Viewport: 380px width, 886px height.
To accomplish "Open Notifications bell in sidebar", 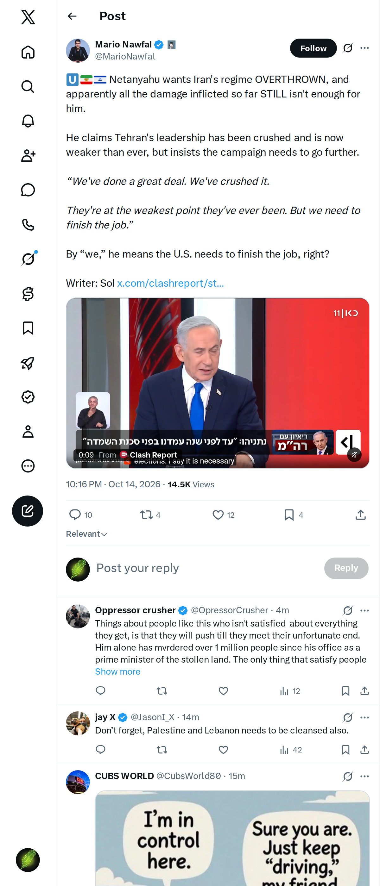I will tap(28, 121).
